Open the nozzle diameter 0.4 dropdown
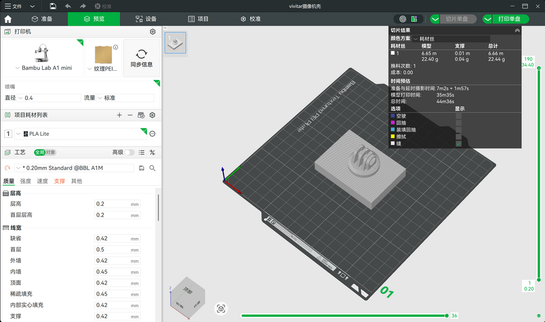The width and height of the screenshot is (545, 322). 49,98
